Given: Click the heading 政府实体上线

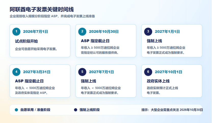Looking at the screenshot, I should coord(158,81).
